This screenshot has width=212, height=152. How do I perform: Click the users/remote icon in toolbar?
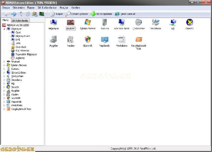(35, 14)
